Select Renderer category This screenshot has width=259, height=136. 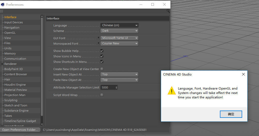coord(10,64)
